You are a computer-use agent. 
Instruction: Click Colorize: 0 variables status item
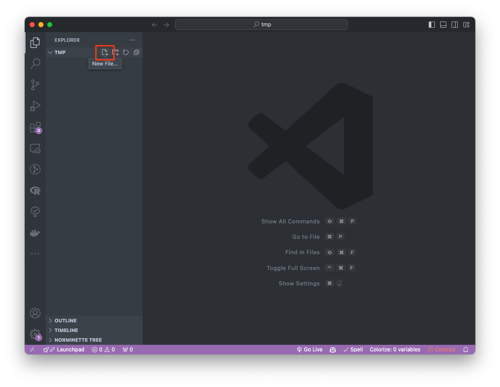395,350
